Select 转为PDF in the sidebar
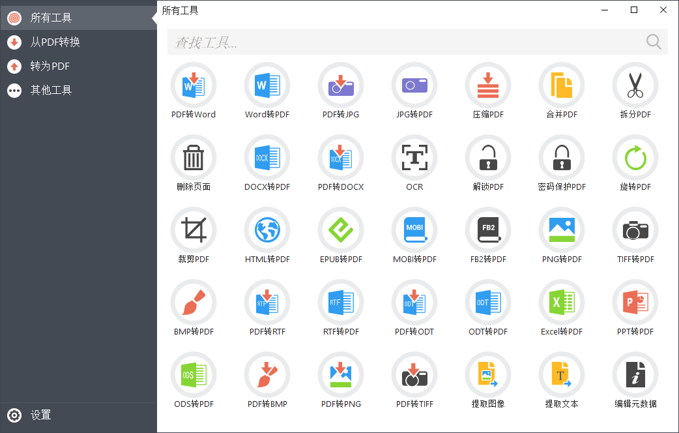The image size is (679, 433). click(x=50, y=67)
